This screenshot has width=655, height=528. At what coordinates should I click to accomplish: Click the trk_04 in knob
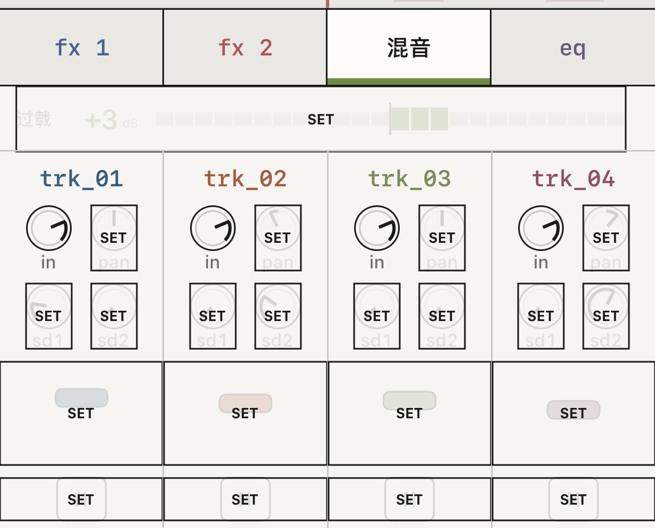pyautogui.click(x=541, y=228)
